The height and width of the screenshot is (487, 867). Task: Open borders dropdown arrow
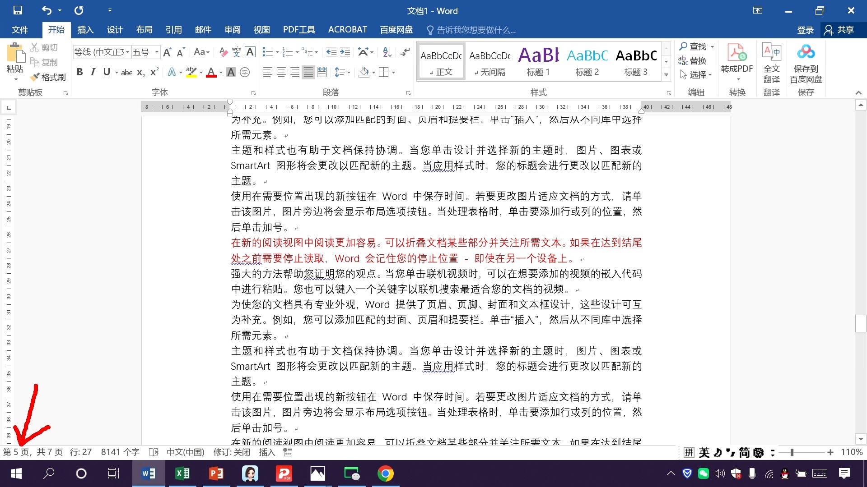394,72
